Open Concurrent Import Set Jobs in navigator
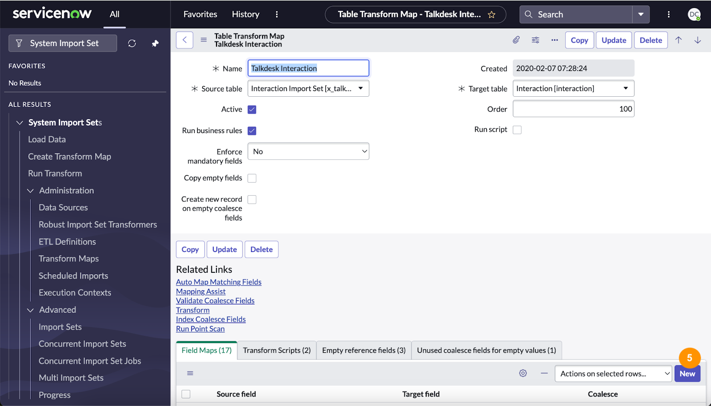The height and width of the screenshot is (406, 711). click(90, 361)
